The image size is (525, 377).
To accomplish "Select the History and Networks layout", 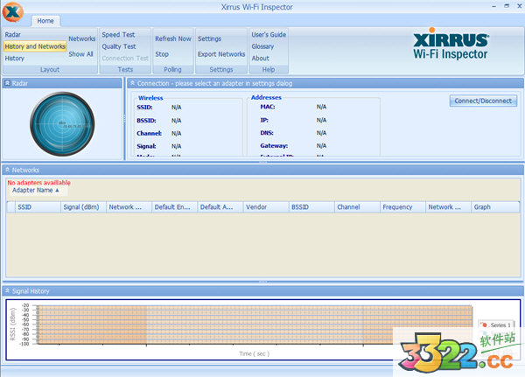I will (34, 46).
